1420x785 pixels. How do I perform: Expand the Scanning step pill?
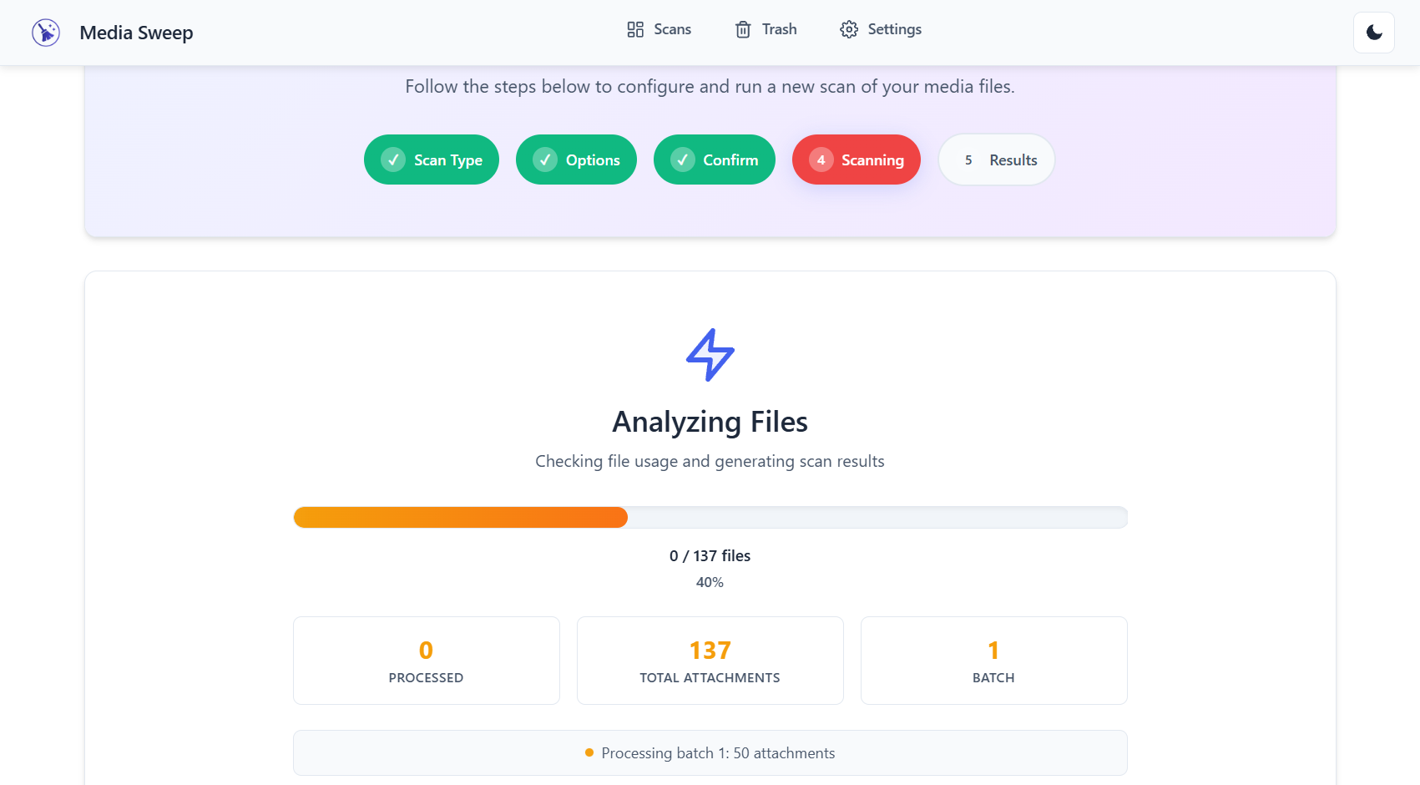(857, 160)
